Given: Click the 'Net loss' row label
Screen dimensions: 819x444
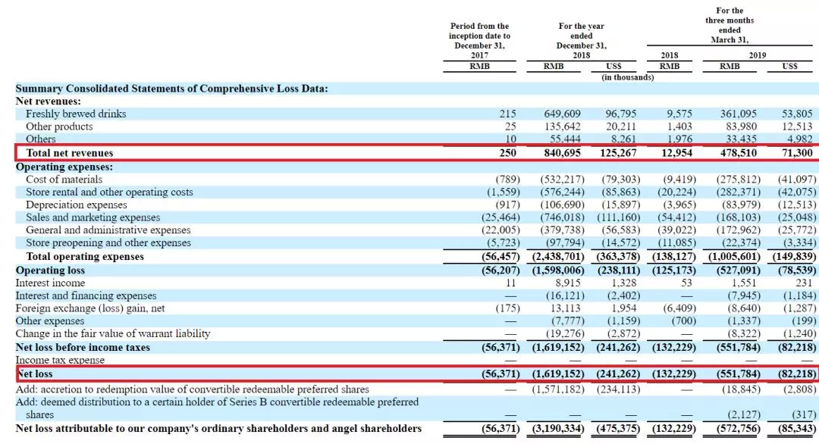Looking at the screenshot, I should click(35, 374).
